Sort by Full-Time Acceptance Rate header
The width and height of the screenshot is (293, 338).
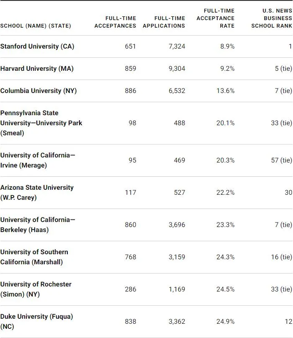click(x=215, y=18)
